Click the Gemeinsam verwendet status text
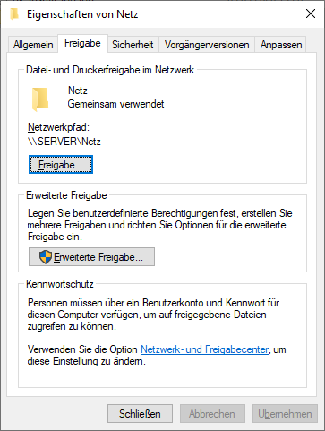The height and width of the screenshot is (431, 325). [x=115, y=104]
